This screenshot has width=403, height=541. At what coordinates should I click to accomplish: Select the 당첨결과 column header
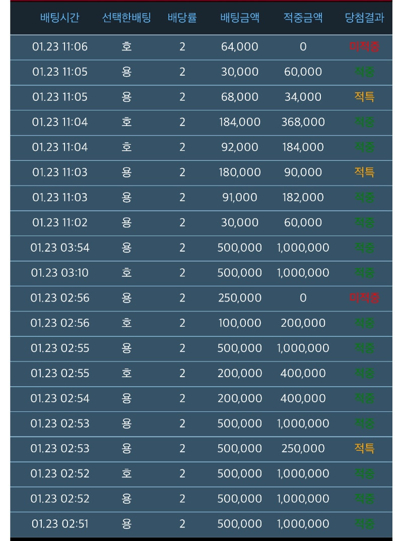364,18
